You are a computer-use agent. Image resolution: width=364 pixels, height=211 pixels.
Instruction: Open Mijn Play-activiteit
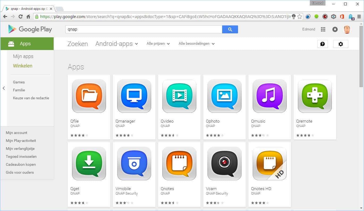[21, 141]
